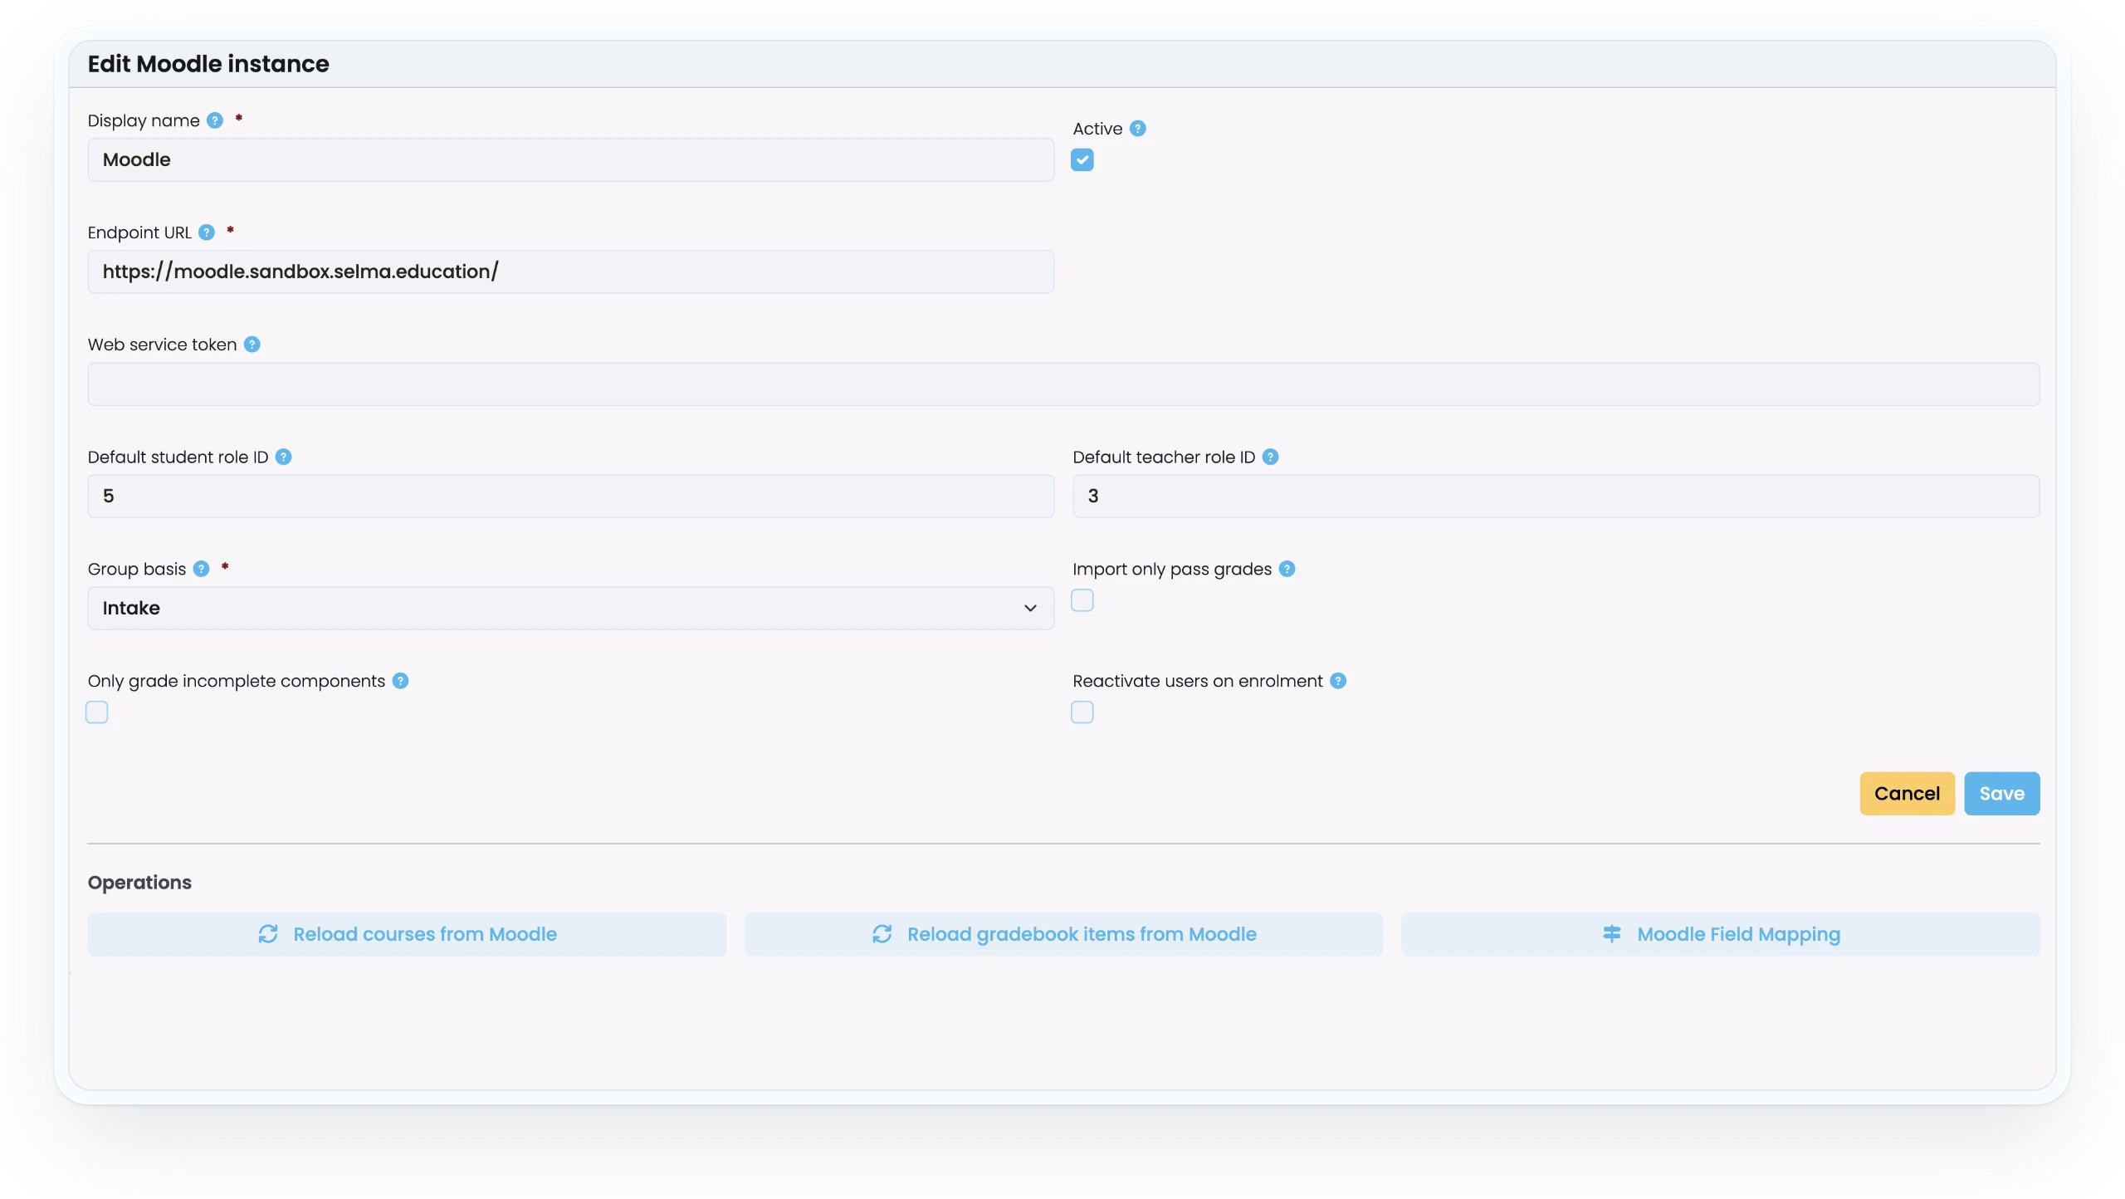The height and width of the screenshot is (1199, 2125).
Task: Open the Active help icon
Action: pyautogui.click(x=1138, y=129)
